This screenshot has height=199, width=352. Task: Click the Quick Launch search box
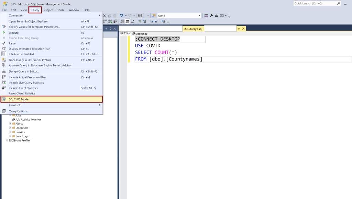click(x=315, y=3)
